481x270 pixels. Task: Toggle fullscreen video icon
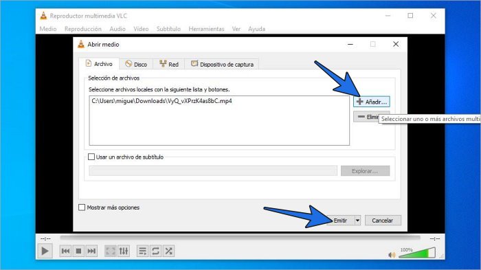[111, 251]
